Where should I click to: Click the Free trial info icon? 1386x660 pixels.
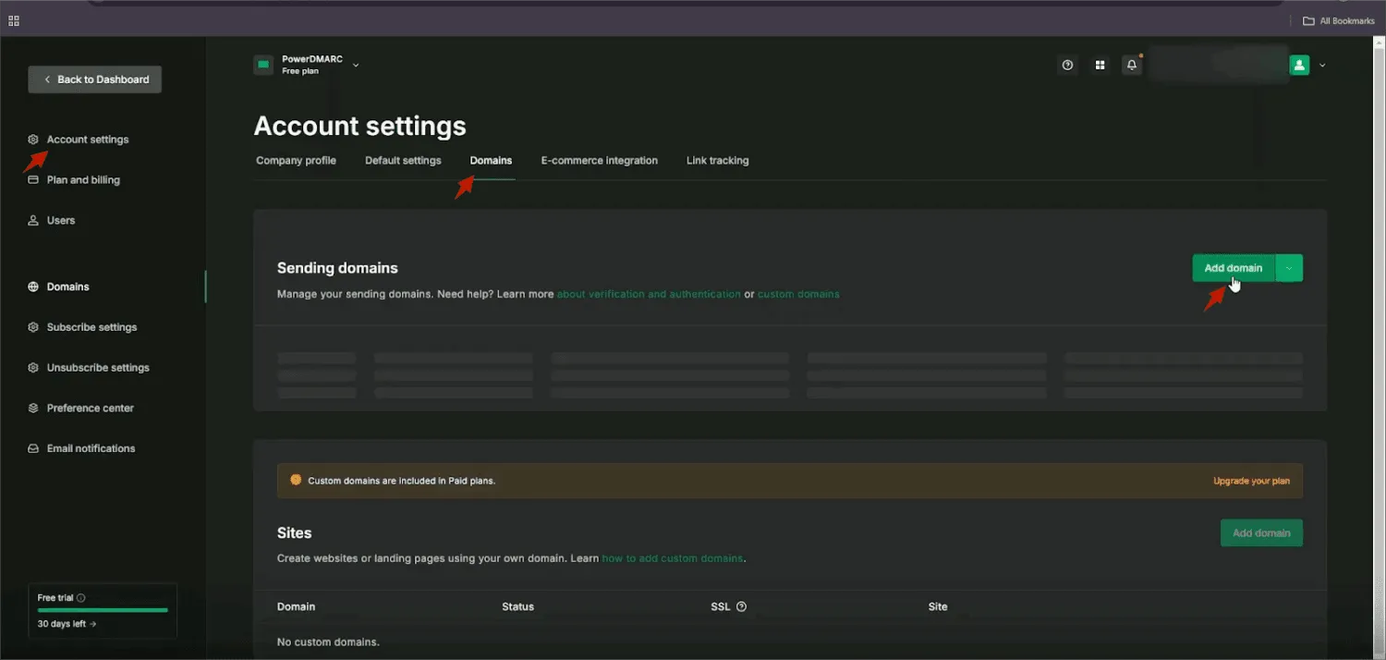click(x=80, y=598)
